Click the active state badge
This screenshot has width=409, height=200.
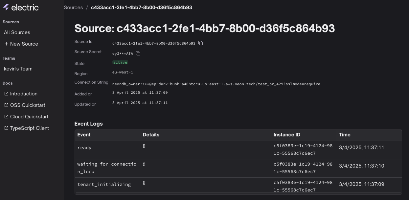(120, 62)
